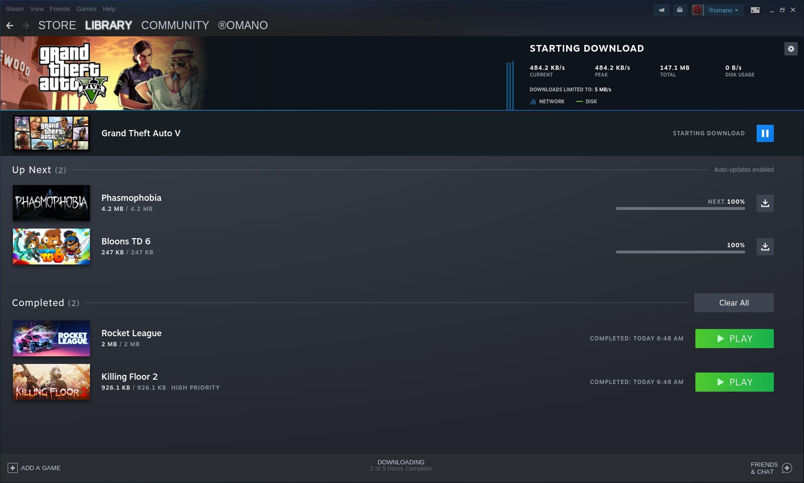Click the Killing Floor 2 thumbnail
804x483 pixels.
coord(51,382)
